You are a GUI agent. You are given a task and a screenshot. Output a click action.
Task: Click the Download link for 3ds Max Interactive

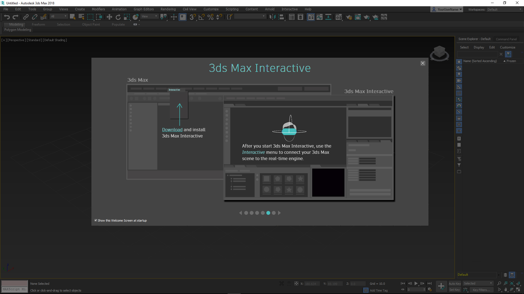[x=172, y=129]
